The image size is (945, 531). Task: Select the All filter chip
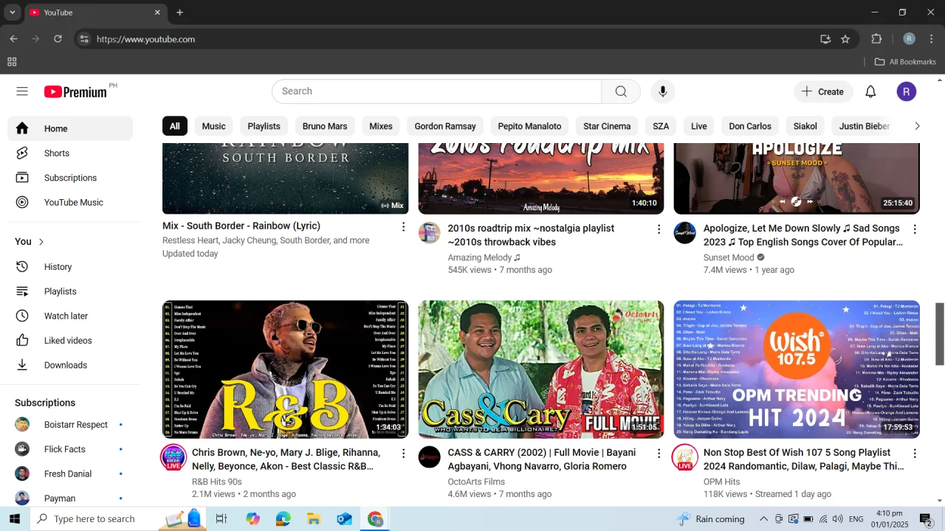(174, 126)
